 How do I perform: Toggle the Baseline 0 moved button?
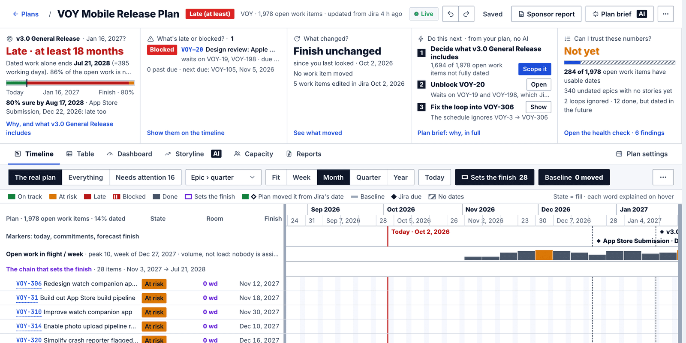point(574,177)
